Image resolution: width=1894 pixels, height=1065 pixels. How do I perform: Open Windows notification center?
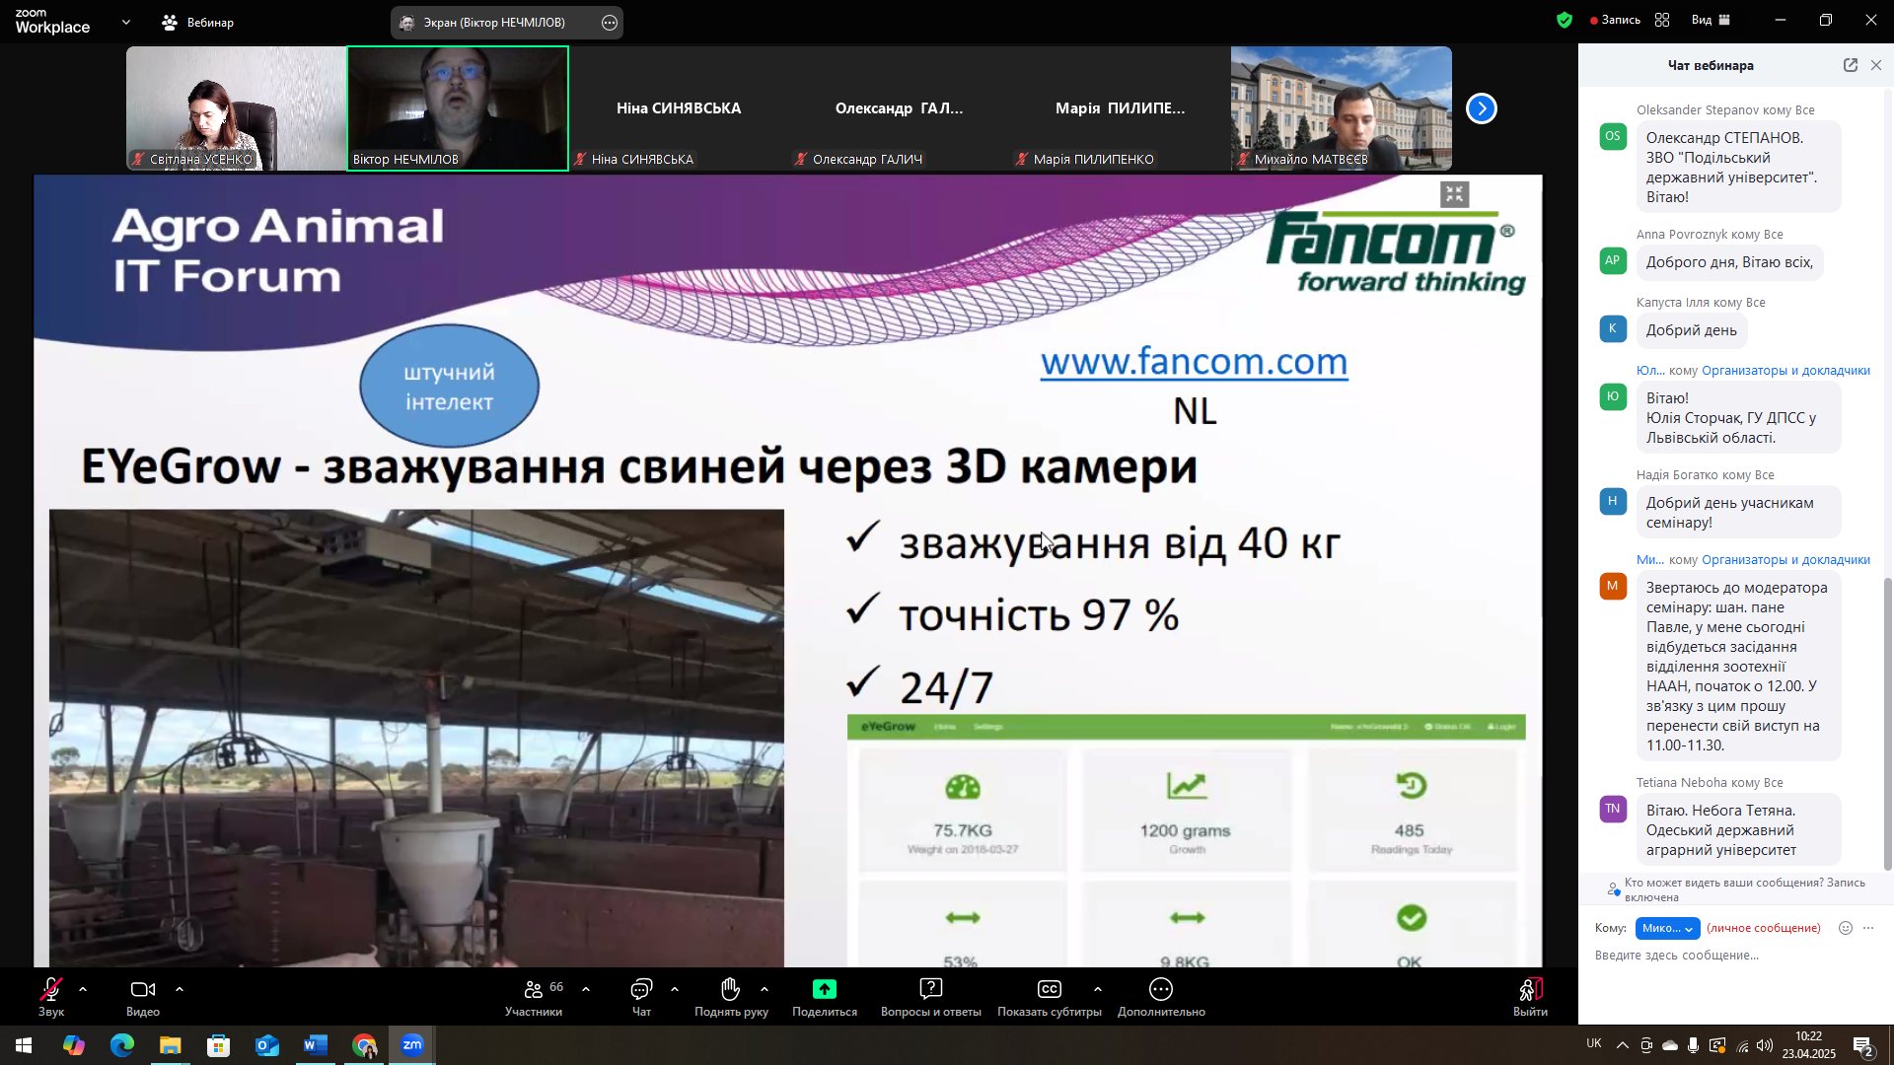tap(1863, 1045)
